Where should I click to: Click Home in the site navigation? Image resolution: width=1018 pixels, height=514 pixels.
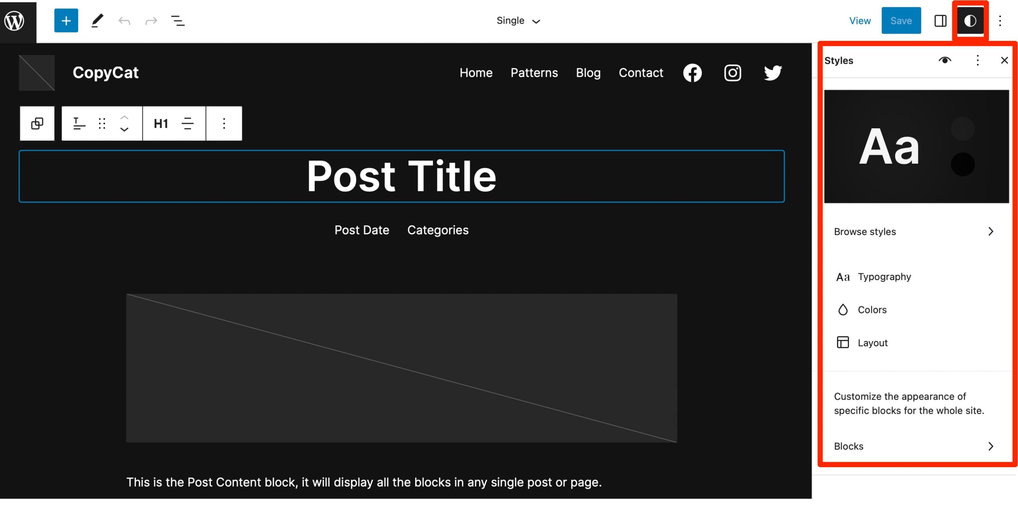476,73
